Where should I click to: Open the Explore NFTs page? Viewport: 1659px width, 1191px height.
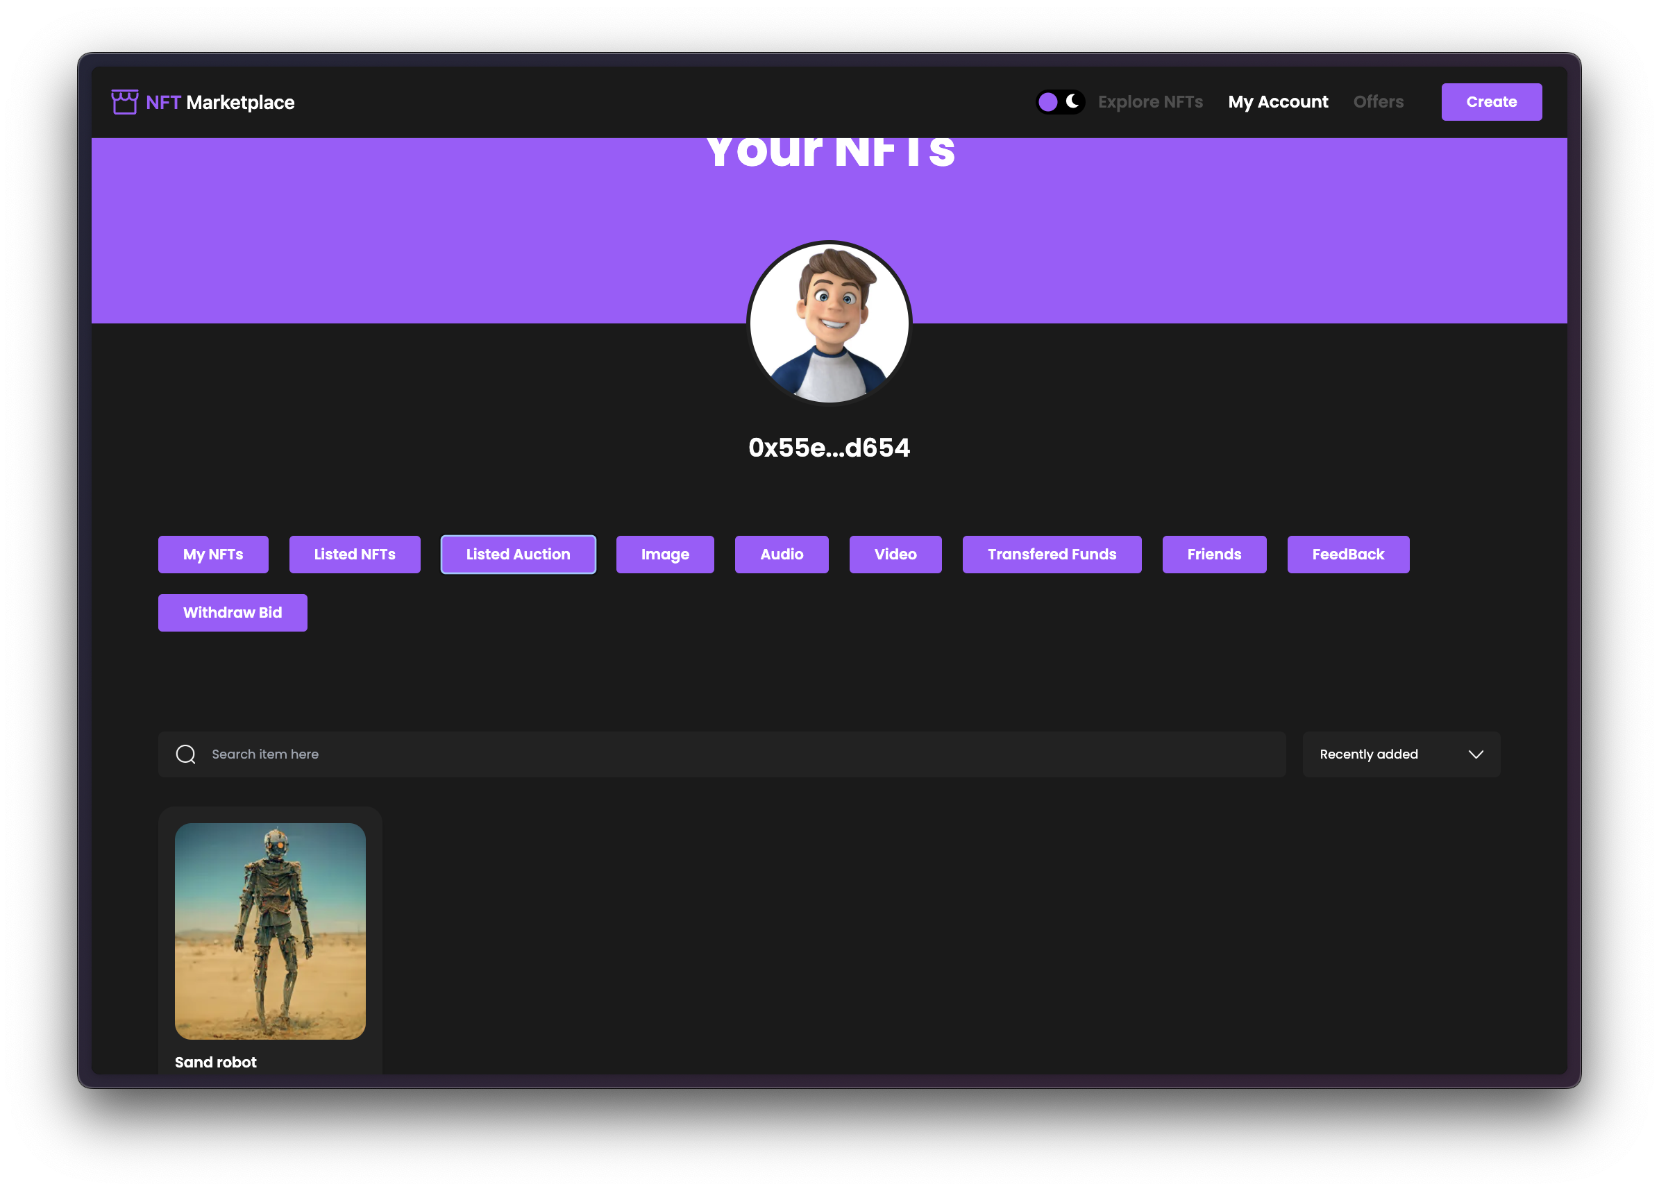1150,102
